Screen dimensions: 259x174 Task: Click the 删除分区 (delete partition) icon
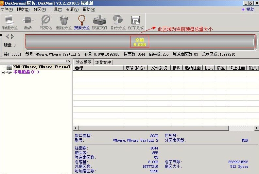point(64,22)
